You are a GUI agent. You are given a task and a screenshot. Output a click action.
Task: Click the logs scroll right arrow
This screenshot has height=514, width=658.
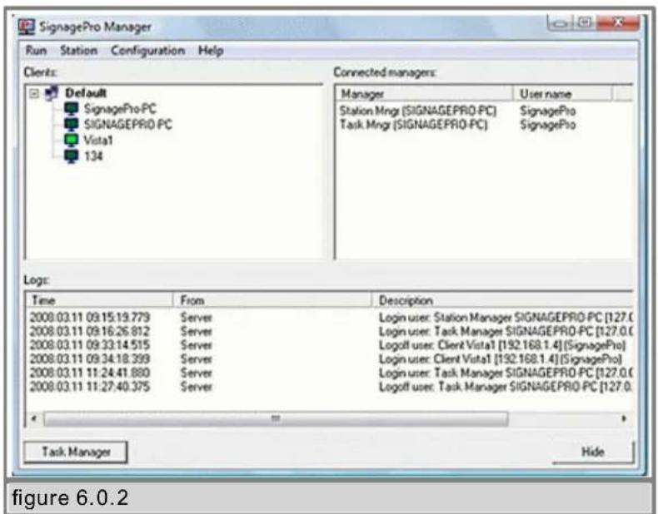[x=624, y=418]
